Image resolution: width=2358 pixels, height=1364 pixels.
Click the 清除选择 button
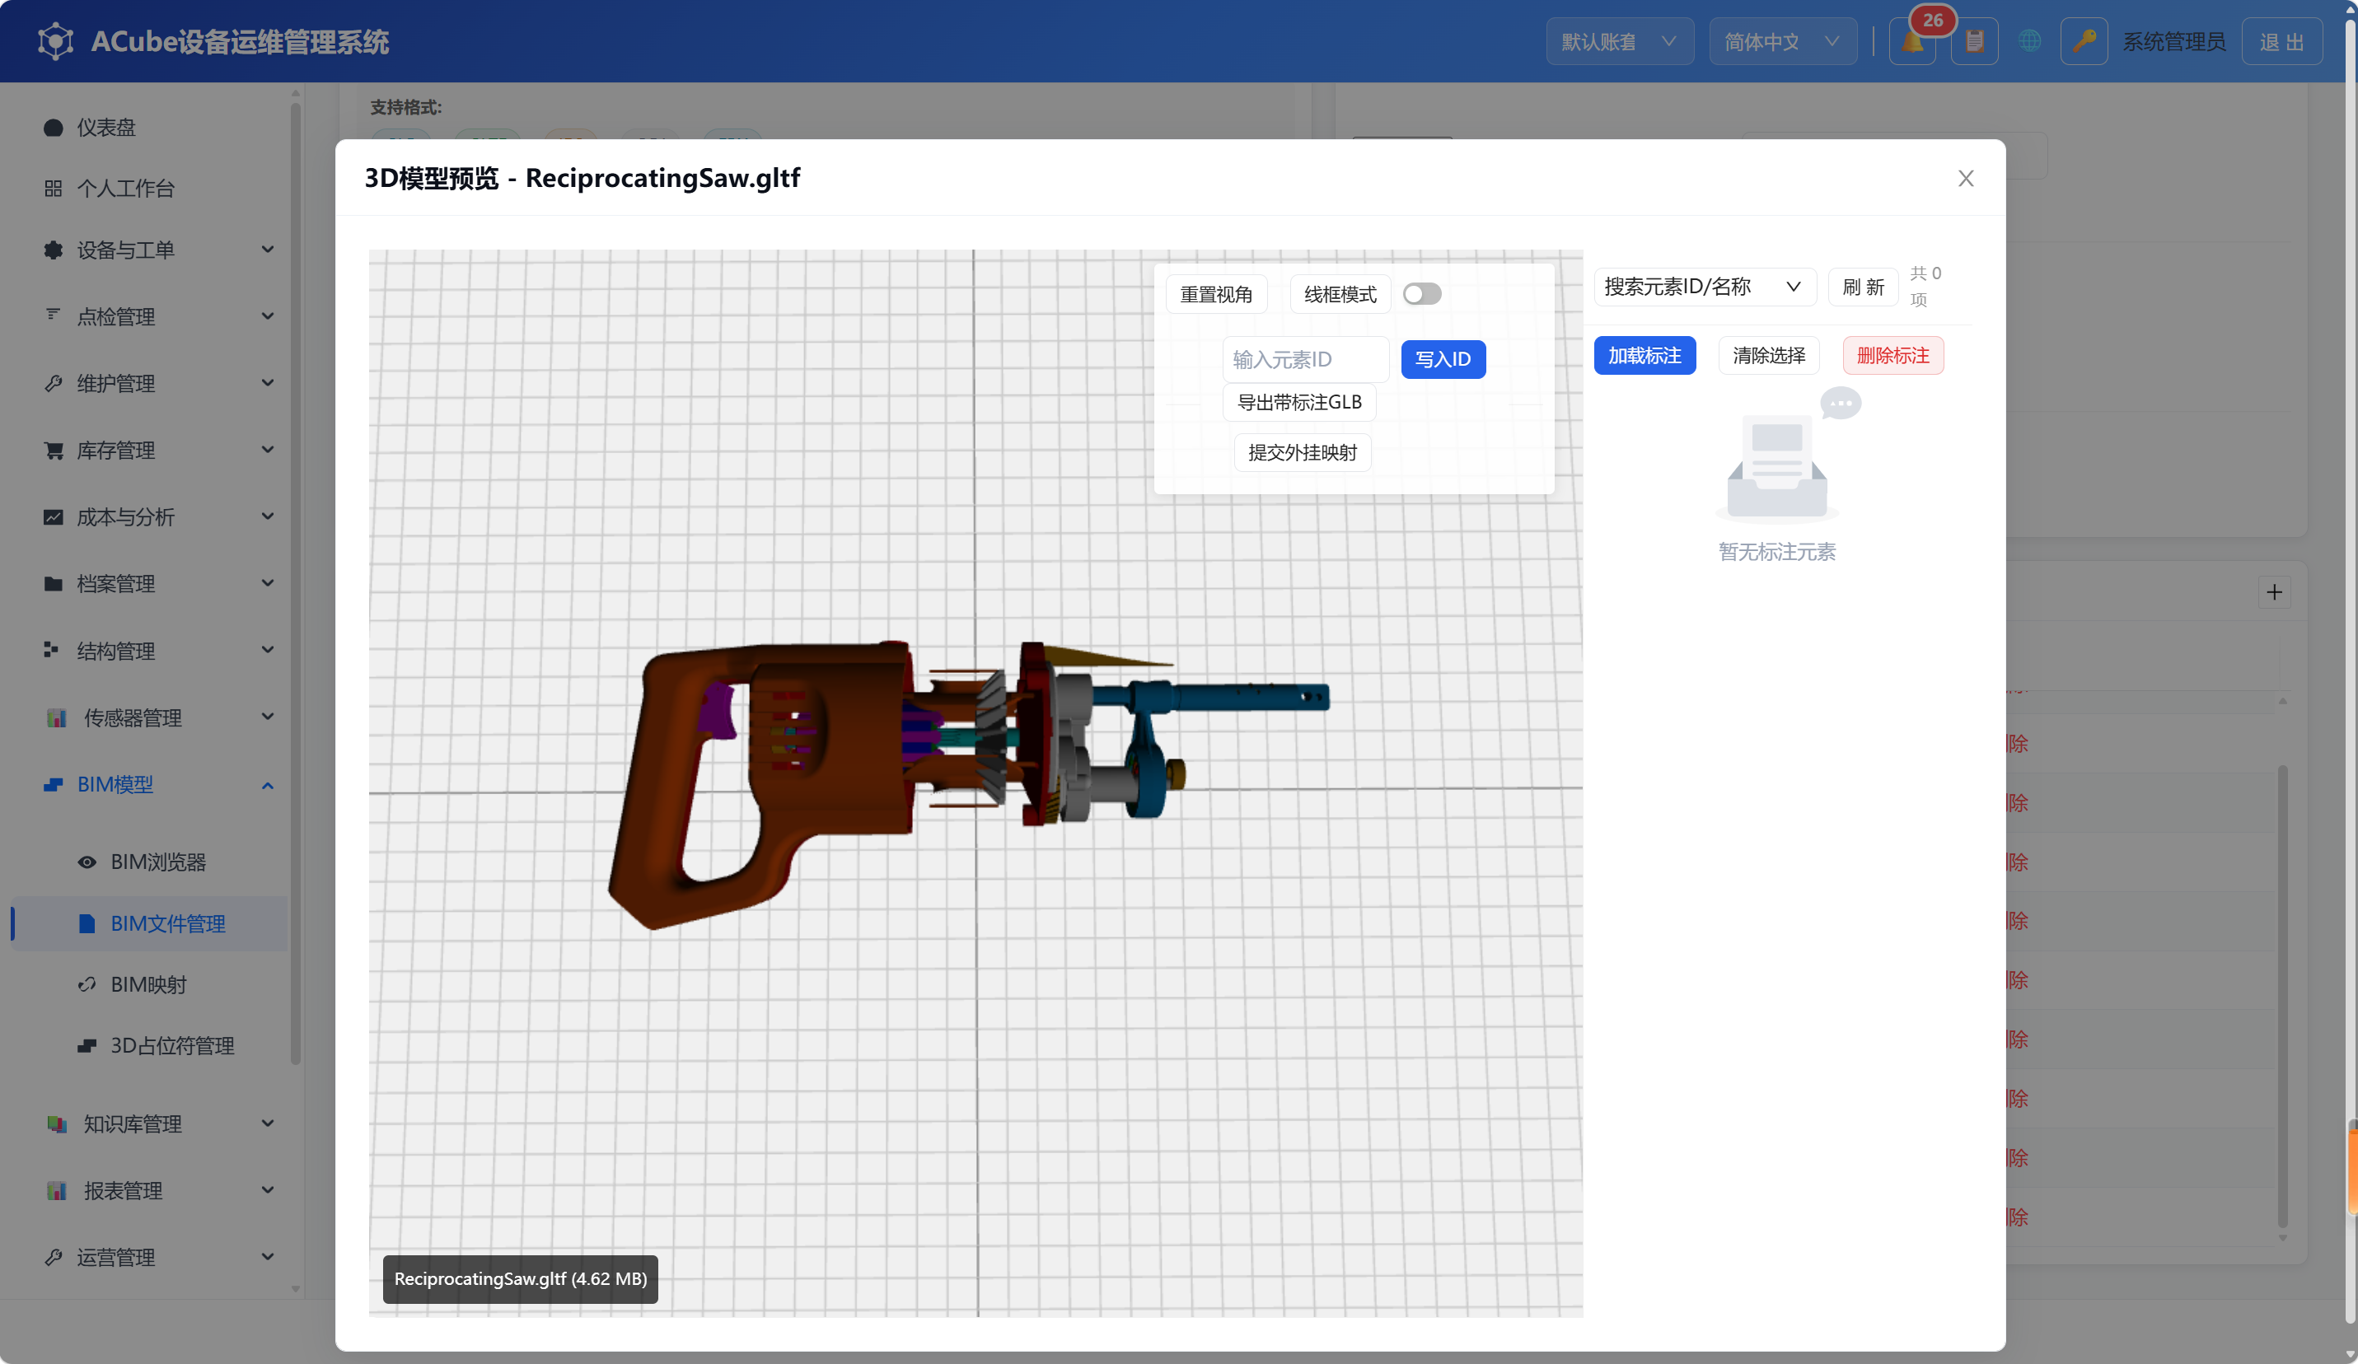(x=1768, y=356)
